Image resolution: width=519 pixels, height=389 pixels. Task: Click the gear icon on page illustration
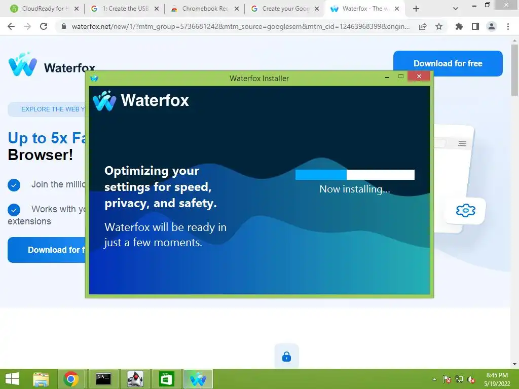coord(465,210)
